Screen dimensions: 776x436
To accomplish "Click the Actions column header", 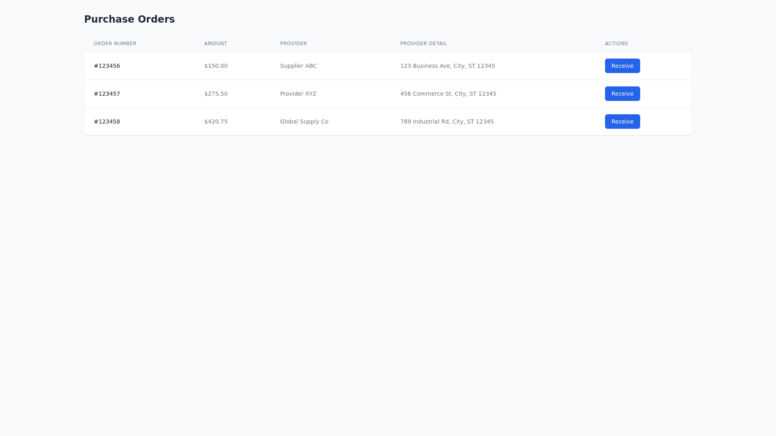I will 616,44.
